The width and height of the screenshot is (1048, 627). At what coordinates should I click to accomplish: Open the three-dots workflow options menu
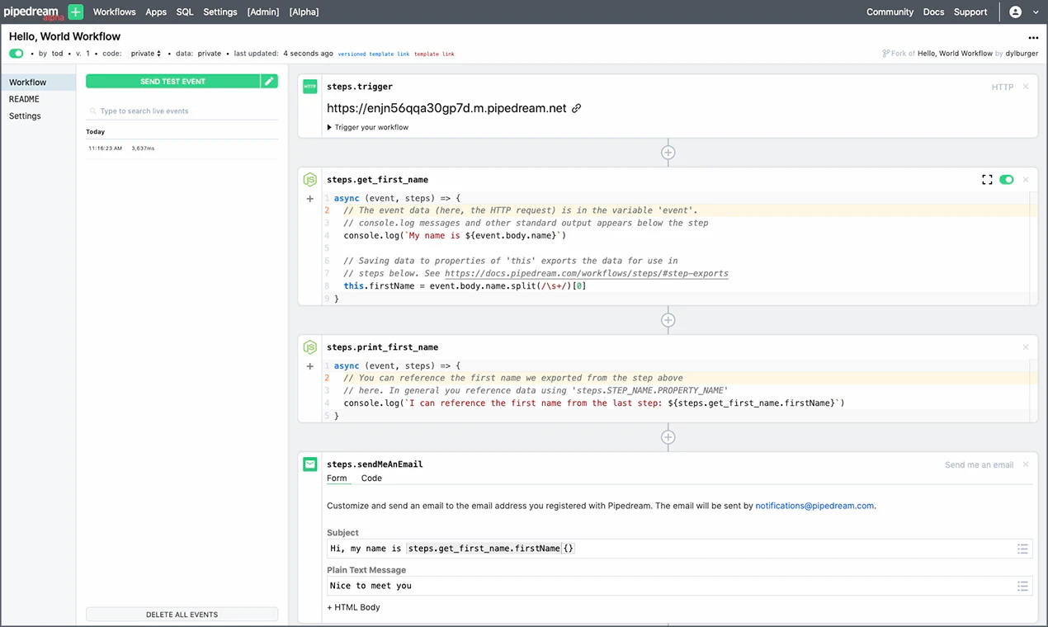[1033, 38]
